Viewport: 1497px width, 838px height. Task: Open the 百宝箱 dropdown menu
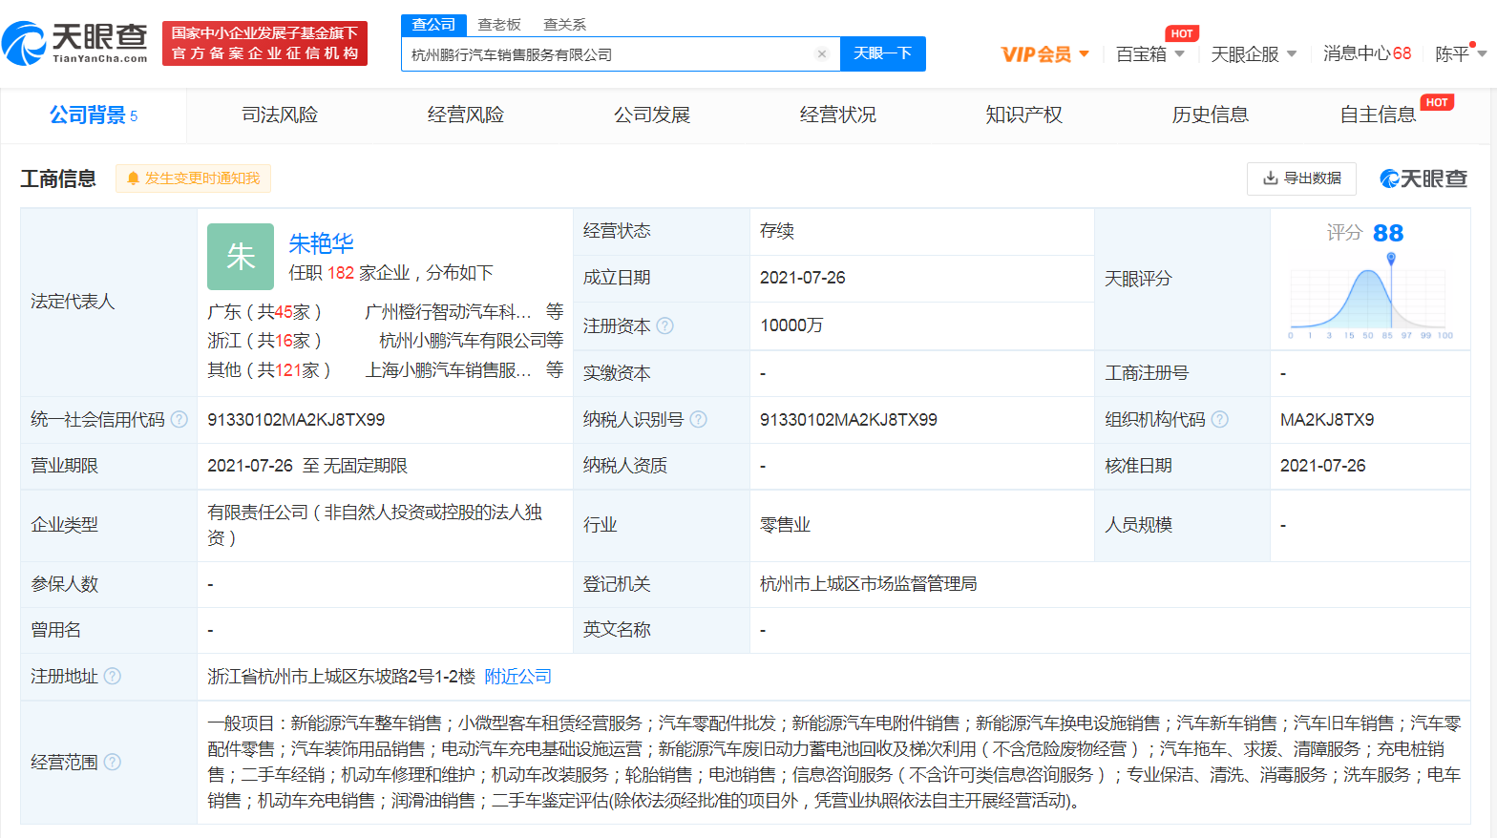click(x=1149, y=54)
